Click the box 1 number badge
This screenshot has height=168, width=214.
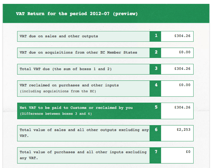(156, 36)
